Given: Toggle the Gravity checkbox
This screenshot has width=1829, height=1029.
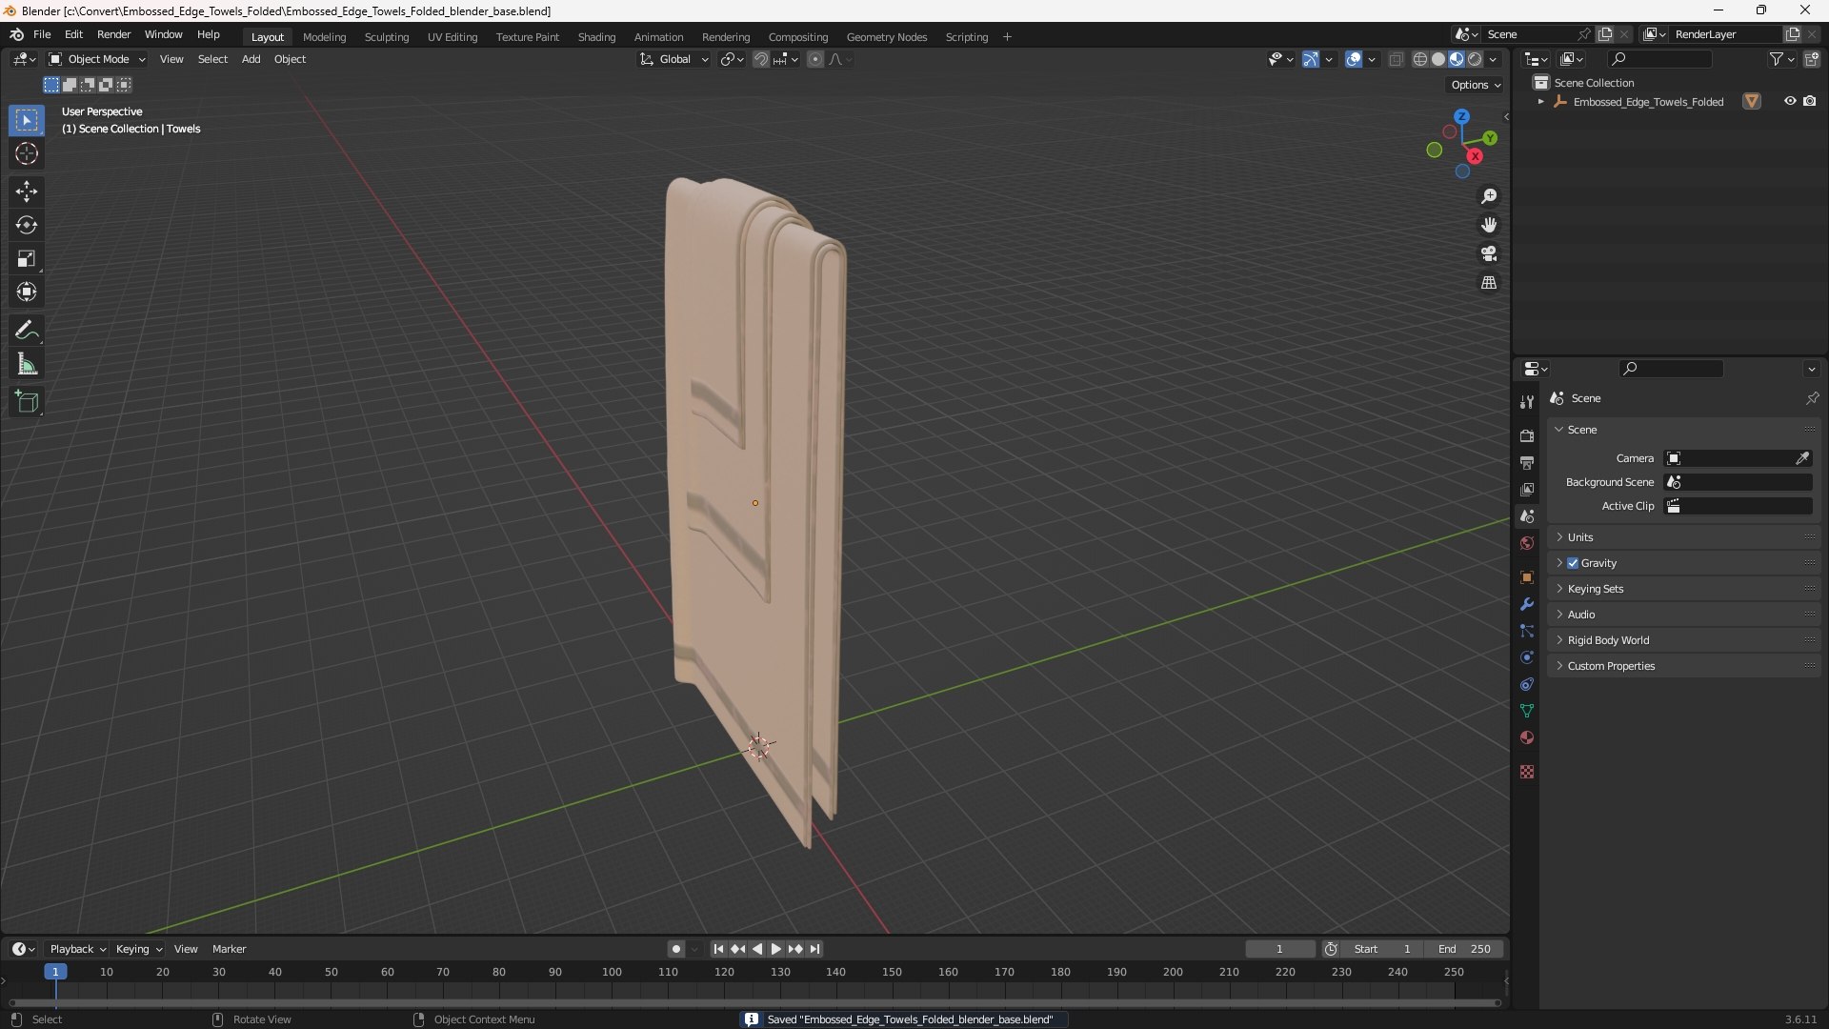Looking at the screenshot, I should pyautogui.click(x=1573, y=563).
